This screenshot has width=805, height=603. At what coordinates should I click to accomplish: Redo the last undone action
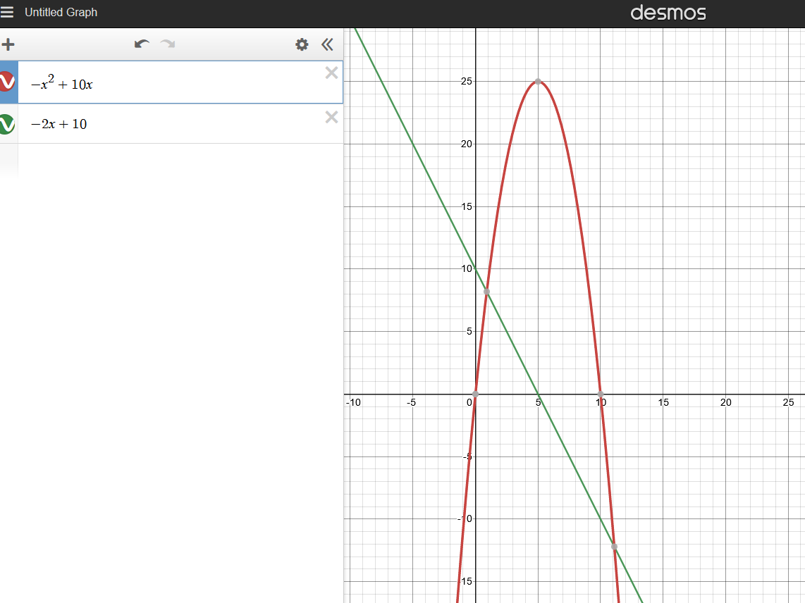(167, 45)
